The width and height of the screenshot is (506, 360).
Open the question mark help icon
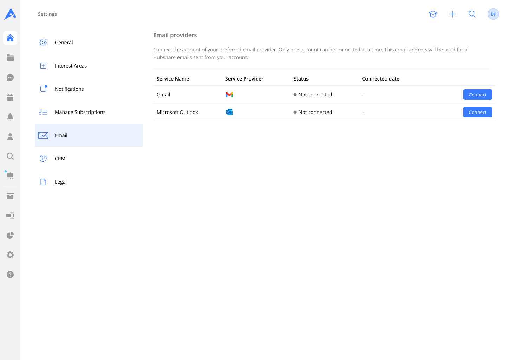10,275
